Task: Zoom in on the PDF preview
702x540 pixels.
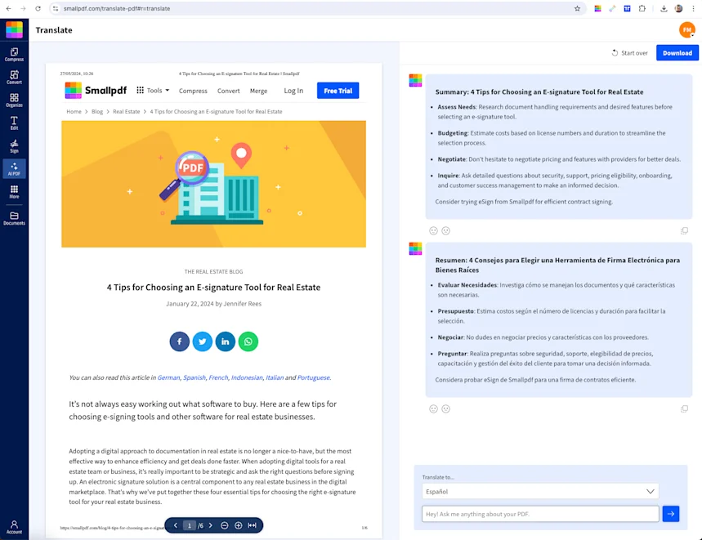Action: 238,525
